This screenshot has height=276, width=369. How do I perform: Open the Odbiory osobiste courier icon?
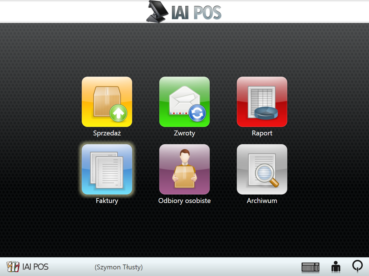(x=184, y=169)
